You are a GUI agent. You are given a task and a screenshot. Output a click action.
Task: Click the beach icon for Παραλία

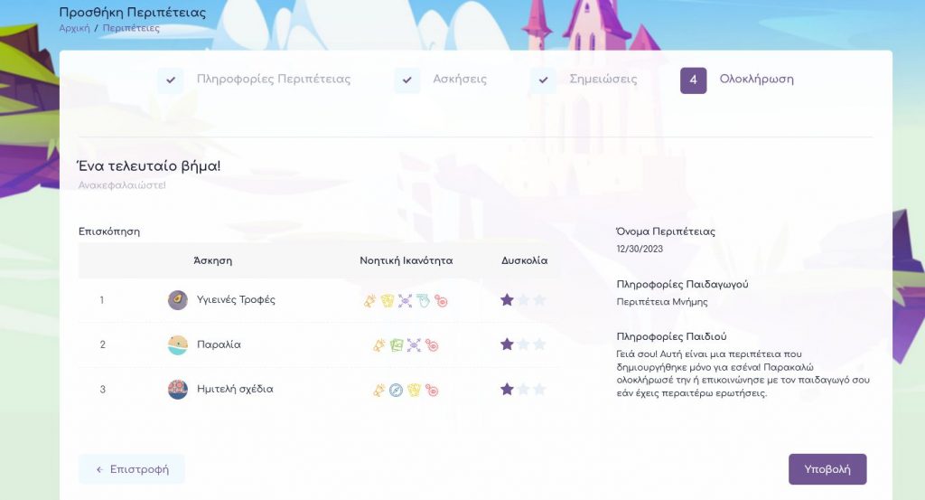[x=178, y=344]
